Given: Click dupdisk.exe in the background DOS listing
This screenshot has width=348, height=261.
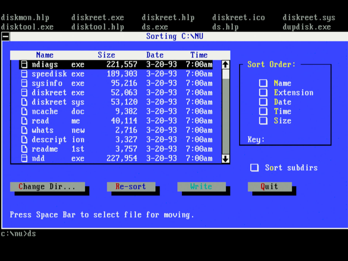Looking at the screenshot, I should point(307,27).
